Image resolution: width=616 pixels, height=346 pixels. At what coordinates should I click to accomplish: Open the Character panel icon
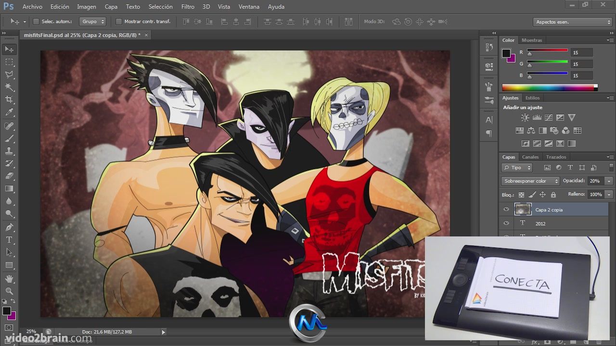point(489,120)
